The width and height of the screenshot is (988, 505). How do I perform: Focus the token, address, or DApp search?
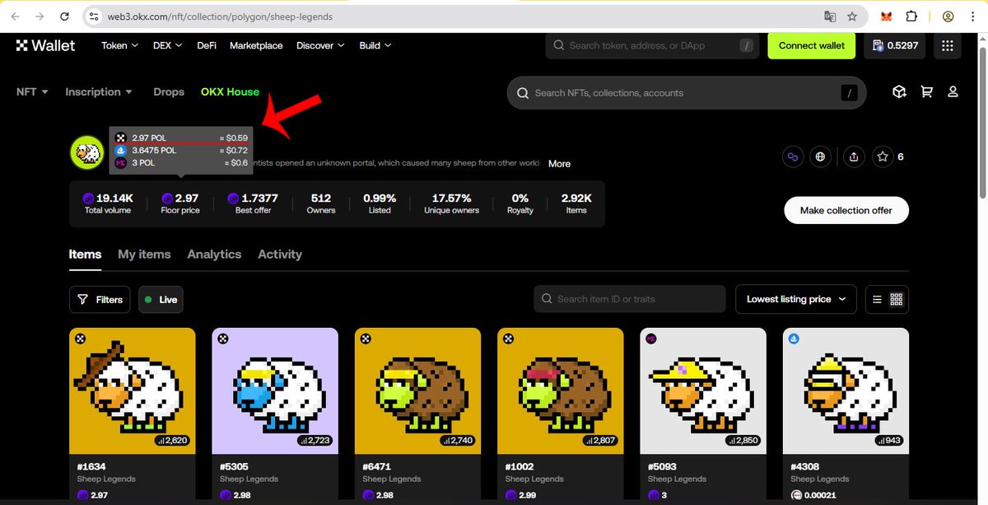(654, 45)
